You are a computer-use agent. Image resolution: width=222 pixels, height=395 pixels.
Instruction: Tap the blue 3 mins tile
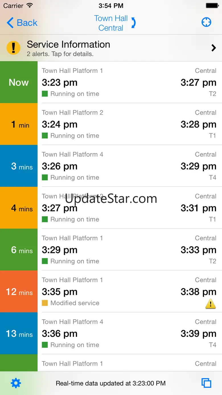pyautogui.click(x=19, y=166)
